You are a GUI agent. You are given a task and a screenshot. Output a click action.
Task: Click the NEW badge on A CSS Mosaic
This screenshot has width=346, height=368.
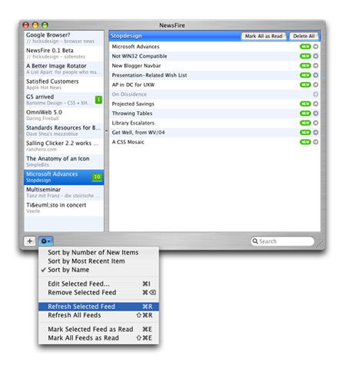pyautogui.click(x=305, y=142)
